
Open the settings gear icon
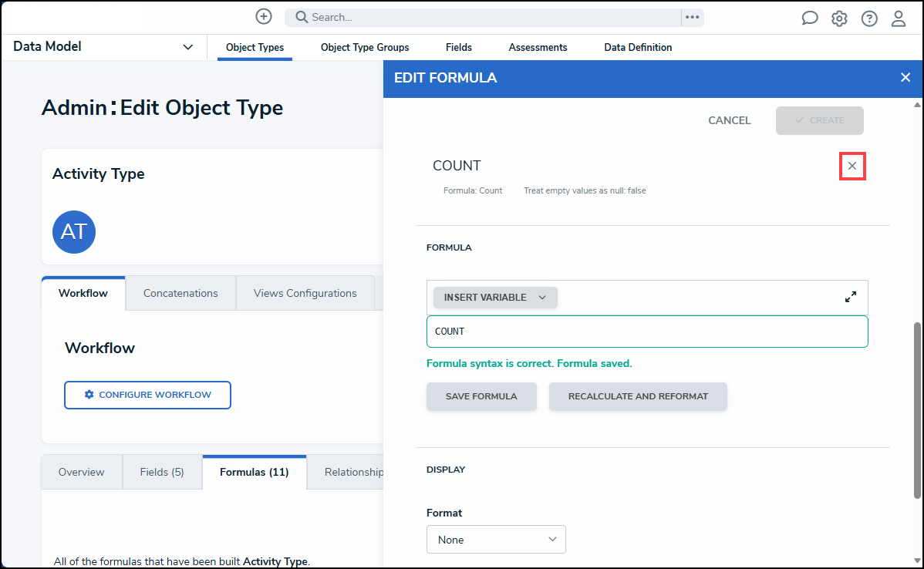(839, 19)
